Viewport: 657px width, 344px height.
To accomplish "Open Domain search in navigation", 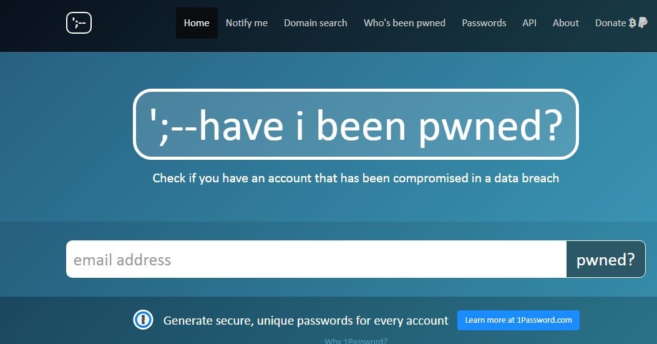I will click(x=315, y=23).
